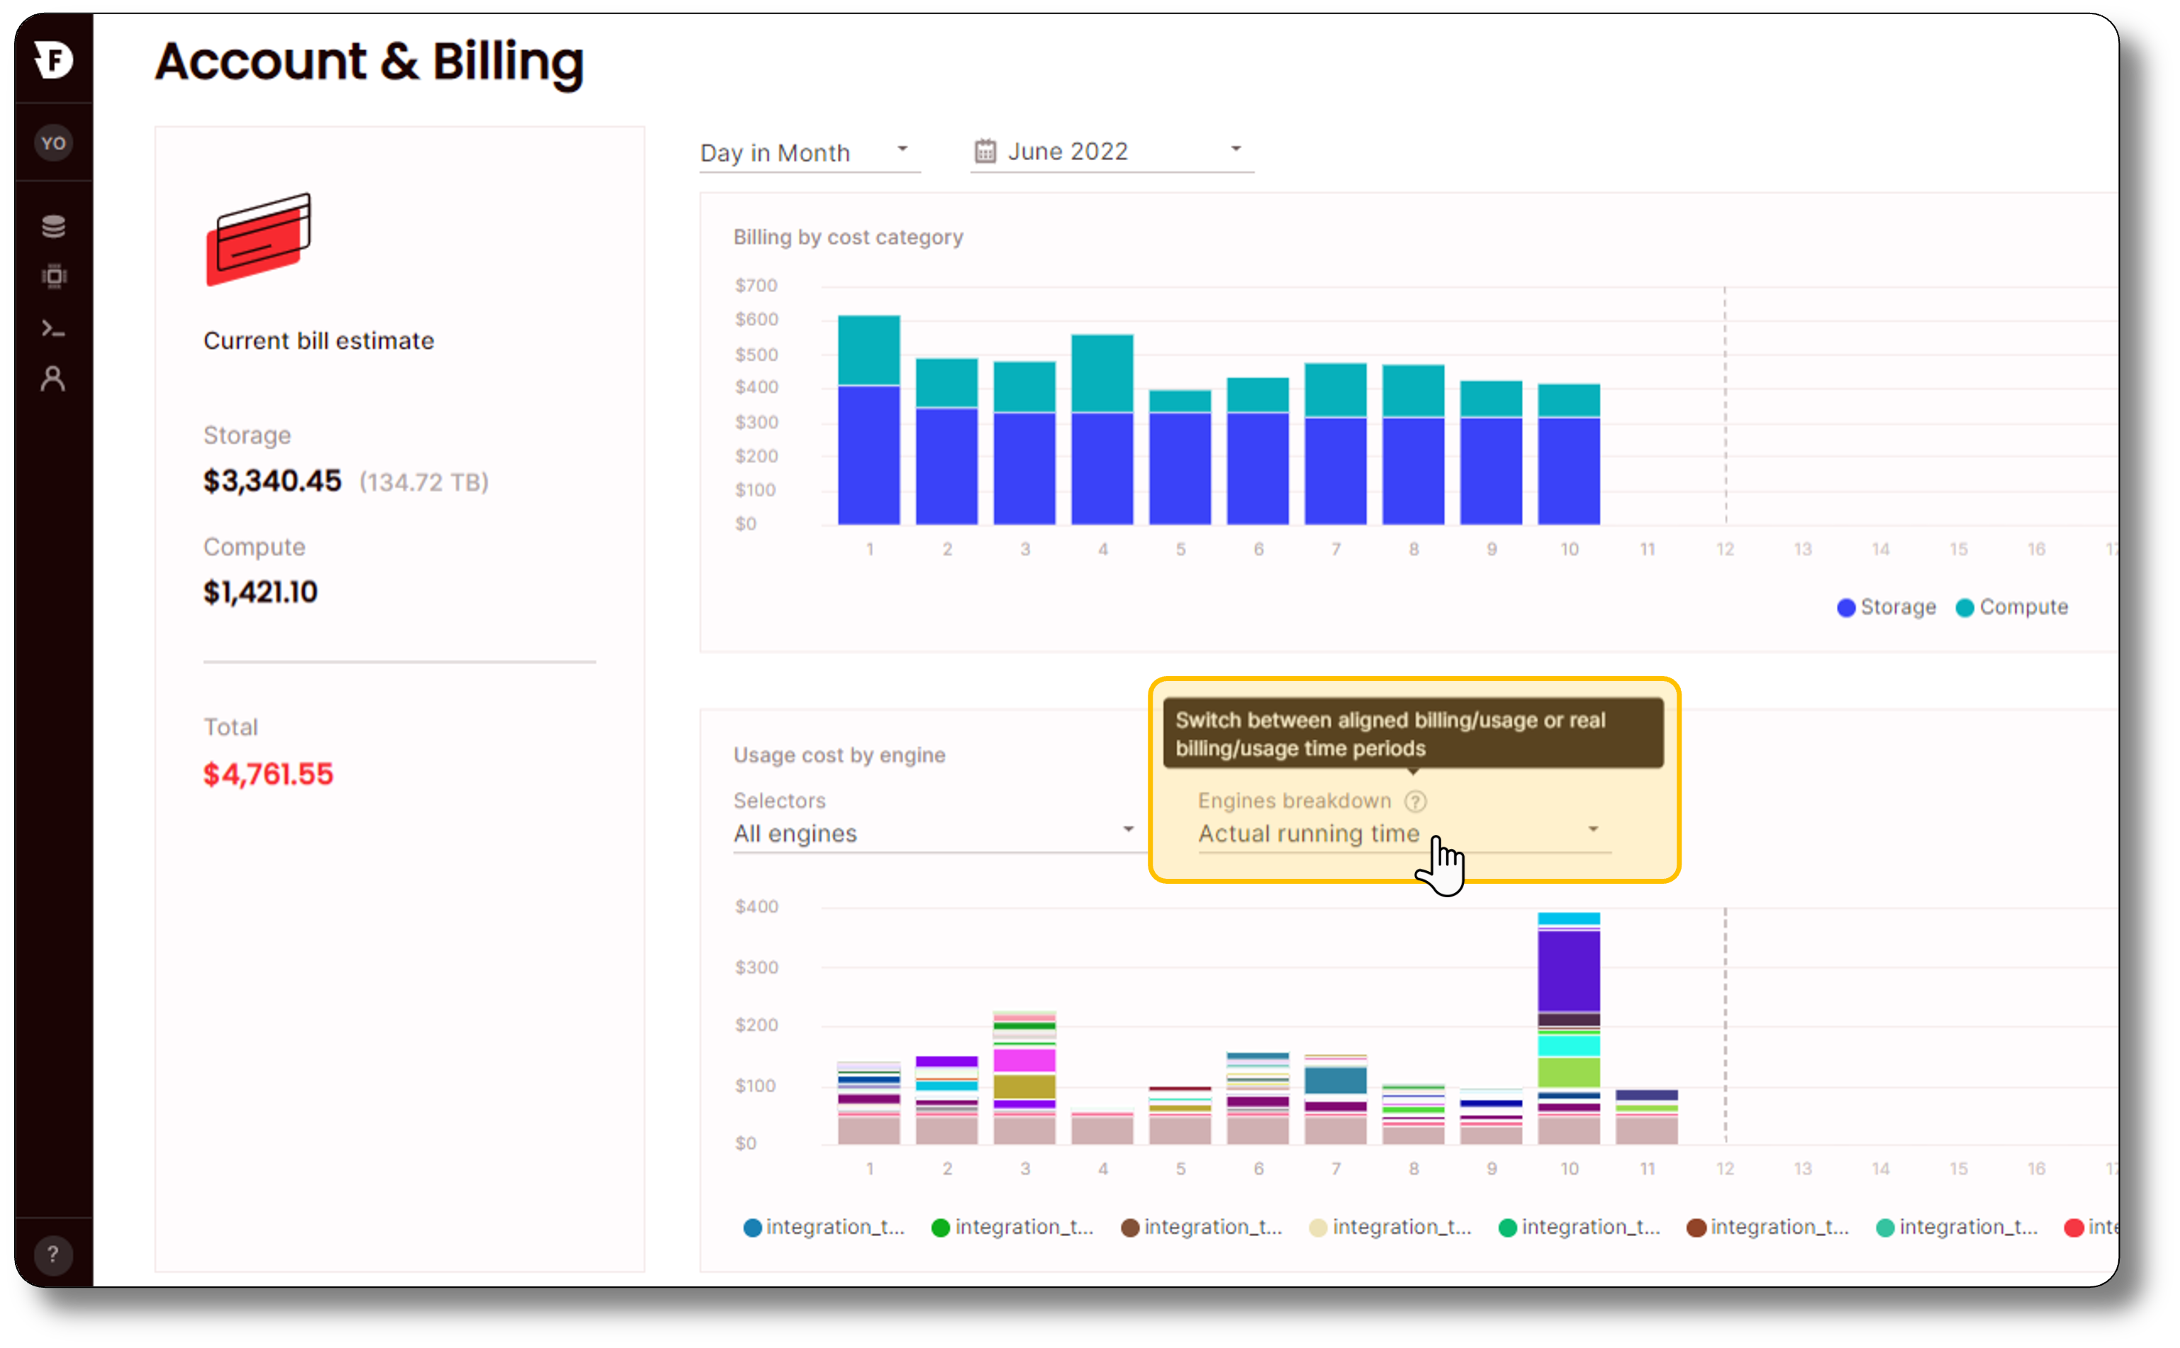Click the Selectors label

click(779, 801)
